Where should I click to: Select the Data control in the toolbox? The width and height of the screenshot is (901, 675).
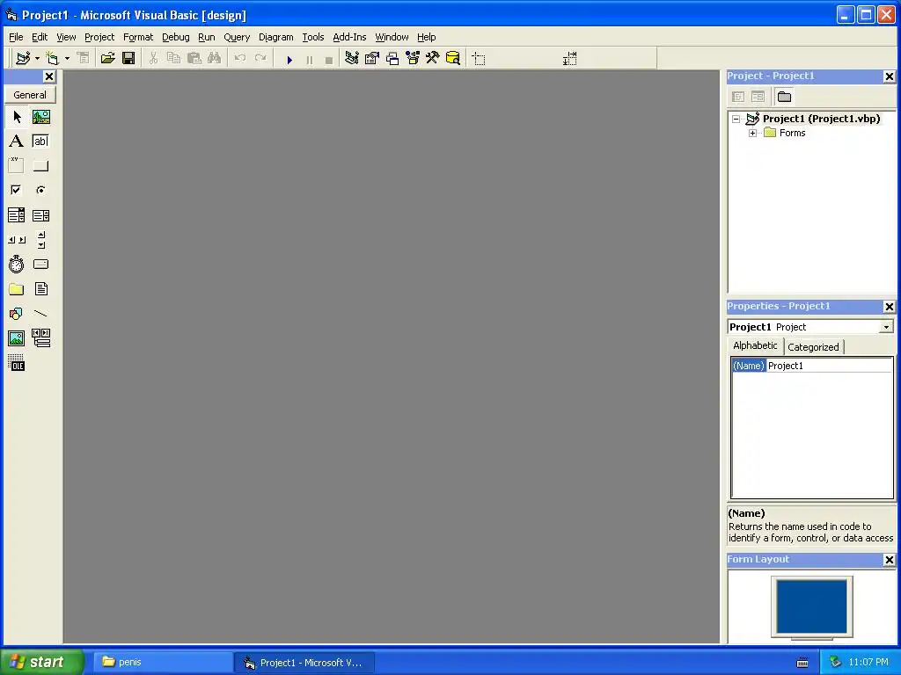tap(40, 338)
